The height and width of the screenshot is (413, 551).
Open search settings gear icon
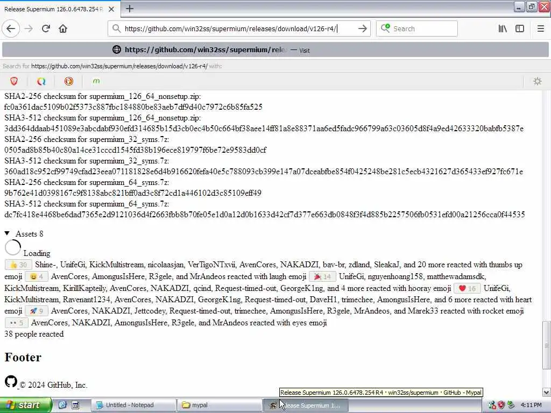click(538, 82)
